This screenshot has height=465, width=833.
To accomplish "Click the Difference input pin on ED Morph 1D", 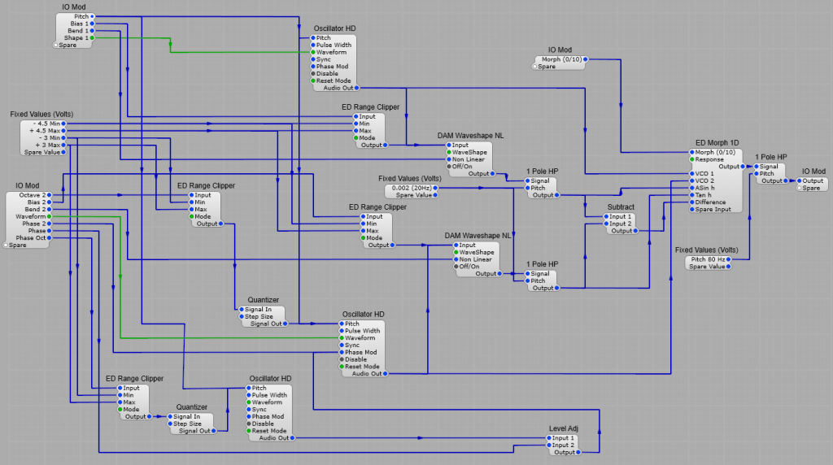I will click(x=691, y=202).
